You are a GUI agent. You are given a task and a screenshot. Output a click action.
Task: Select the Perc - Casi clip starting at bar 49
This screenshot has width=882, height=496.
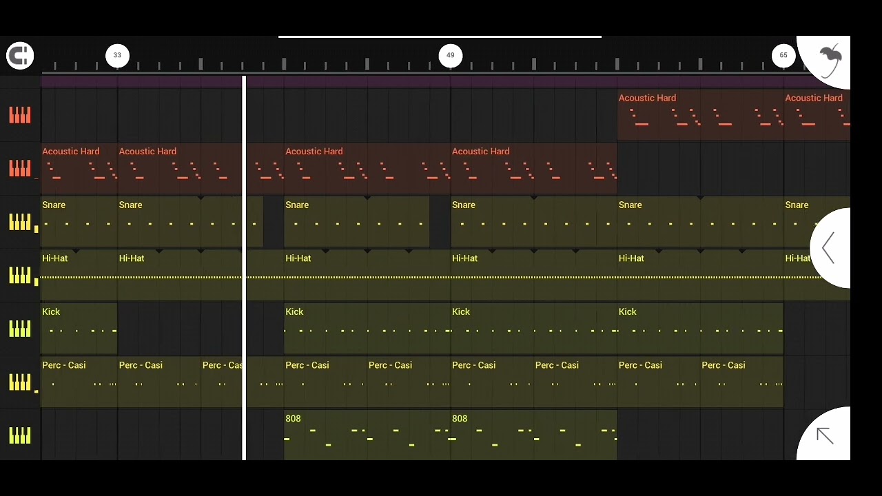pyautogui.click(x=492, y=382)
